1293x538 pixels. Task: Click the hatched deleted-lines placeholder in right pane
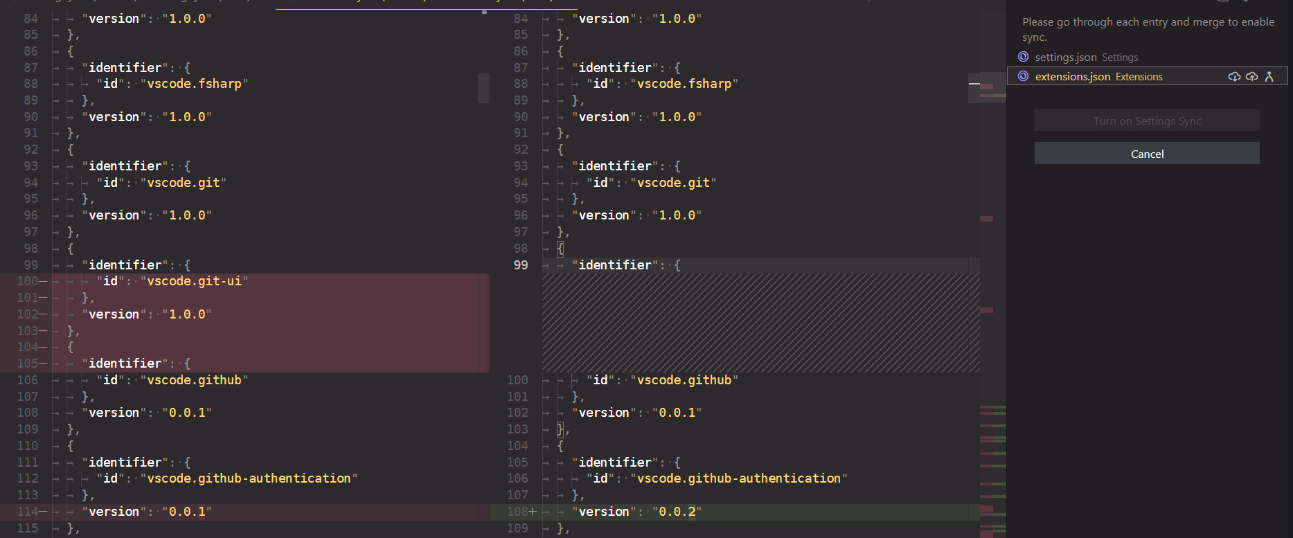point(760,323)
